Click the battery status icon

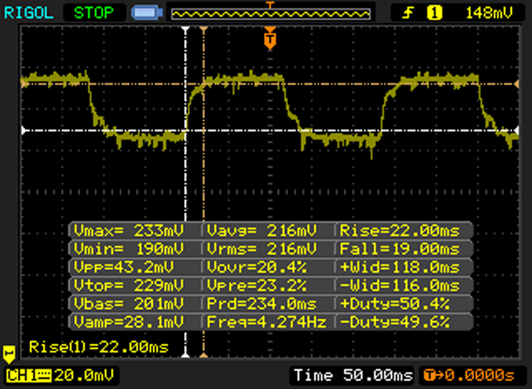pos(147,13)
